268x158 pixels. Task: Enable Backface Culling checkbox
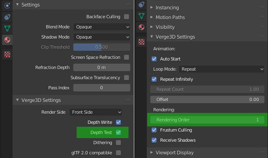126,17
